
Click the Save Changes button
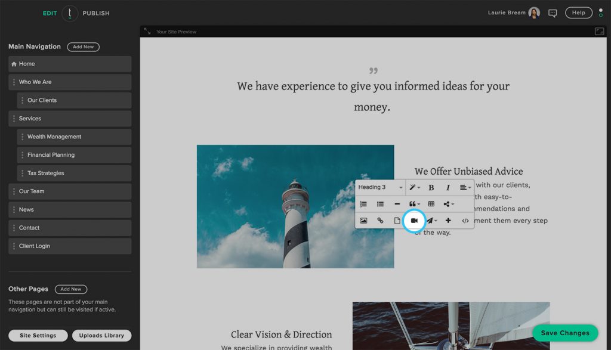(x=564, y=333)
